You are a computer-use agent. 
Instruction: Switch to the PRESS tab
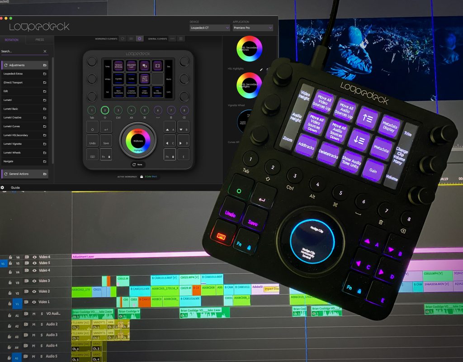[40, 40]
